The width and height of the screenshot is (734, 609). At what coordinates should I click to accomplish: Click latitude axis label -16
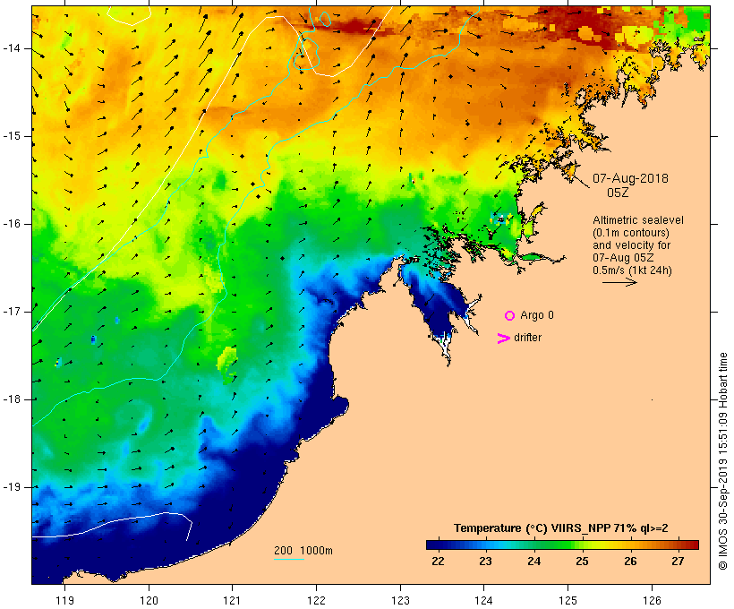pyautogui.click(x=12, y=224)
